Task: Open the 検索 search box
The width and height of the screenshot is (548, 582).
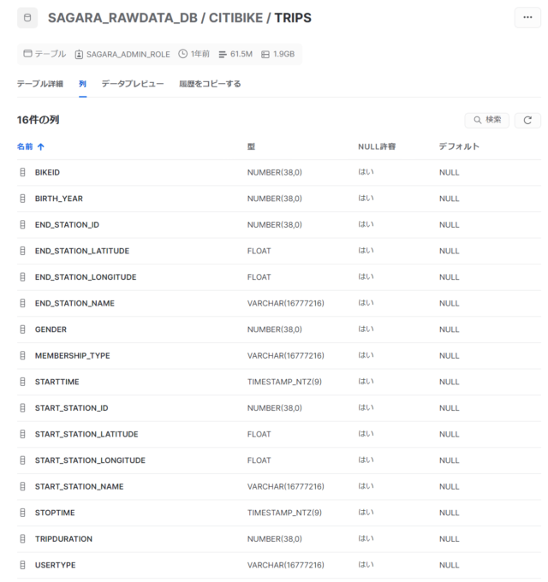Action: point(487,120)
